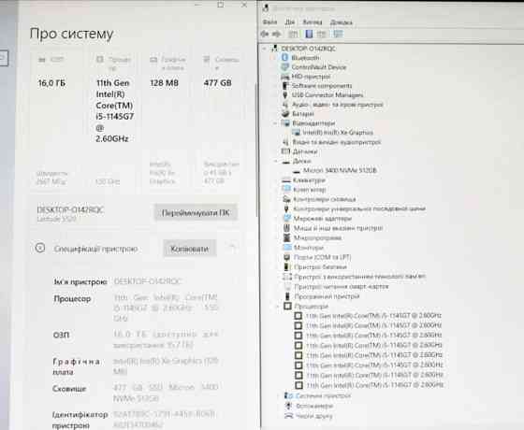The width and height of the screenshot is (524, 430).
Task: Select Програмний пристрій tree item
Action: (x=327, y=296)
